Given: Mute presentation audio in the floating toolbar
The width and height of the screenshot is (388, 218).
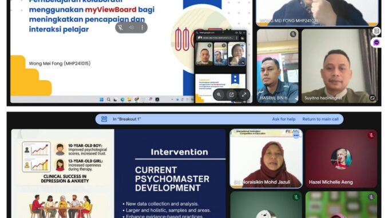Looking at the screenshot, I should (132, 27).
